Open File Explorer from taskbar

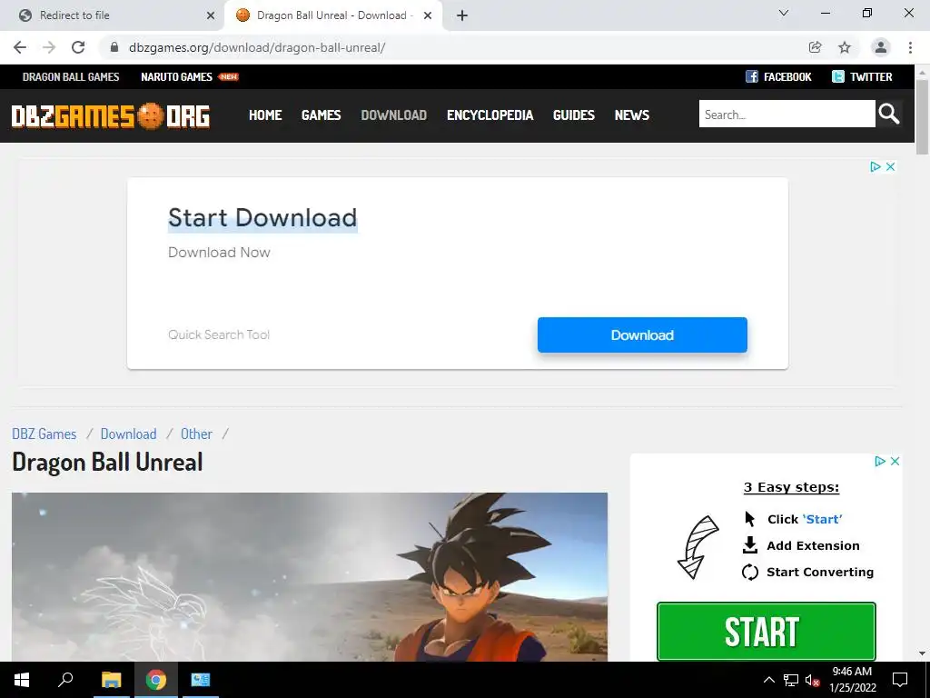click(x=111, y=680)
